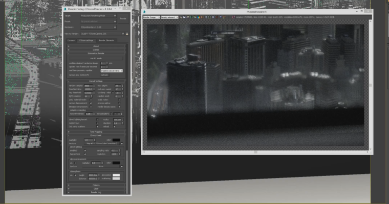Open the Renderer dropdown showing FStormRender
Image resolution: width=389 pixels, height=204 pixels.
(97, 27)
